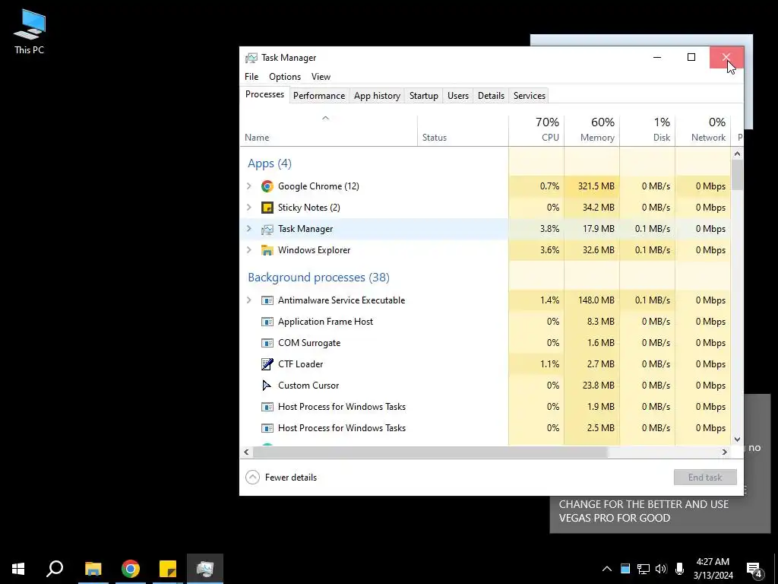Click the volume speaker tray icon

[x=661, y=569]
